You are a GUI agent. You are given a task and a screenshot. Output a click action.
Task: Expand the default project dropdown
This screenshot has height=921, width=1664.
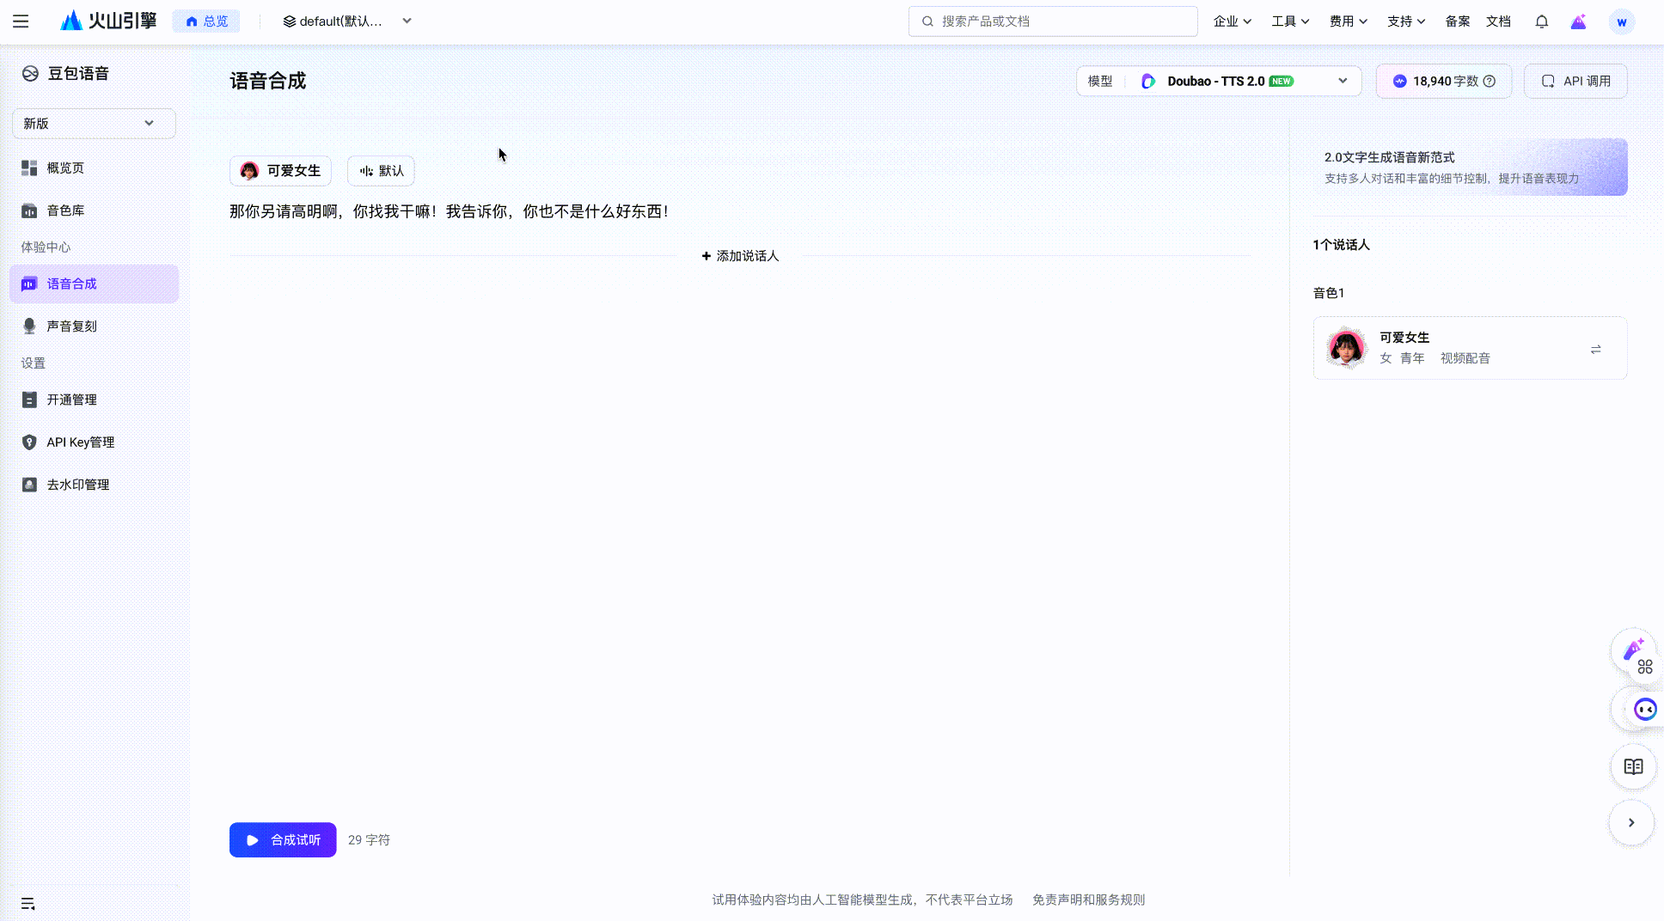(347, 21)
